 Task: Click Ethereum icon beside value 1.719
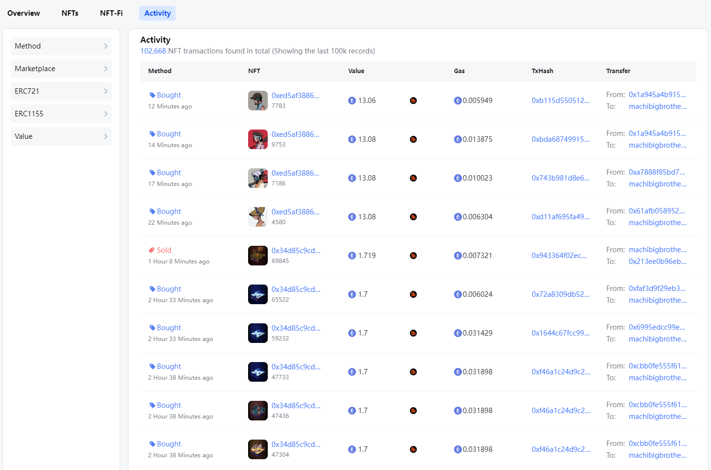(352, 256)
